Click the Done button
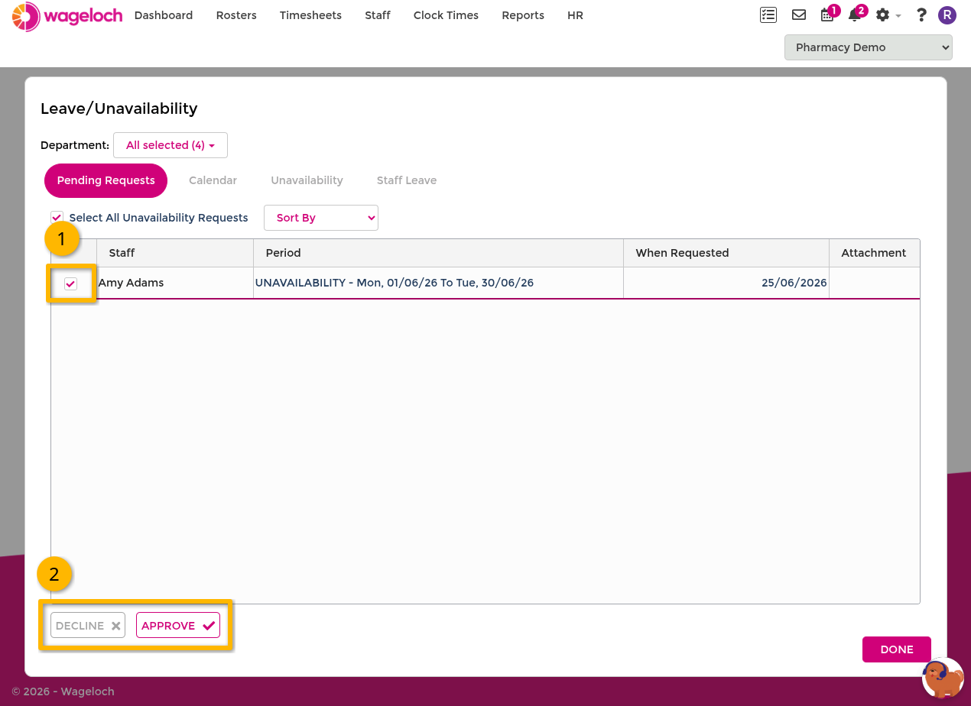The width and height of the screenshot is (971, 706). click(897, 649)
